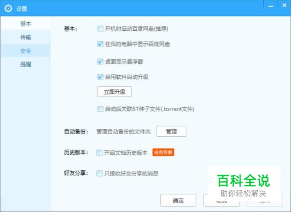The image size is (291, 212).
Task: Open the 提醒 settings tab
Action: coord(25,64)
